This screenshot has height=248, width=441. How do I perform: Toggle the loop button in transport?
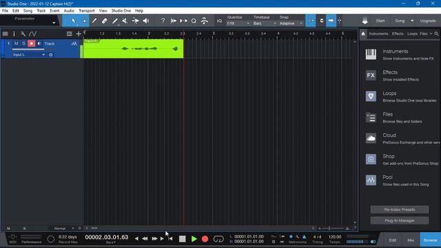coord(218,239)
